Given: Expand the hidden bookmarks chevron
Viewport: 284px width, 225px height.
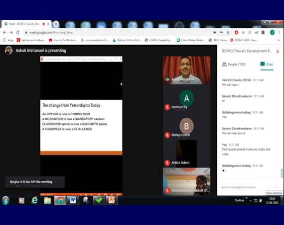Looking at the screenshot, I should (x=279, y=40).
